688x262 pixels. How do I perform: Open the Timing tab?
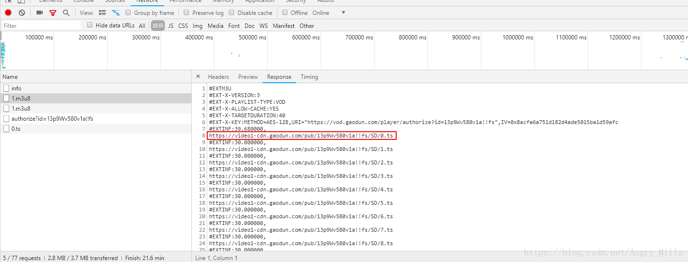309,77
